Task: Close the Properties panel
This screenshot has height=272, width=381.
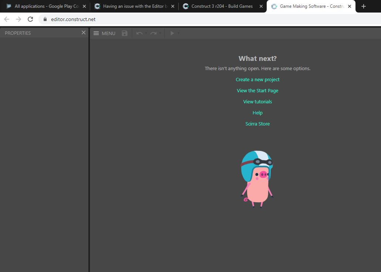Action: [x=83, y=32]
